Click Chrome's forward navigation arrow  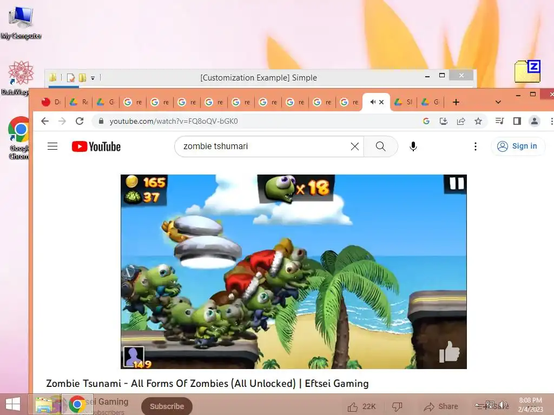coord(62,121)
